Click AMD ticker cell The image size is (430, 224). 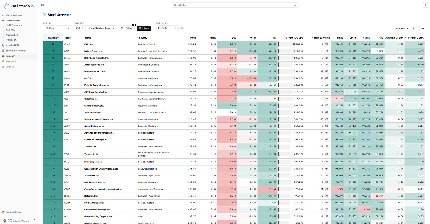[x=66, y=133]
